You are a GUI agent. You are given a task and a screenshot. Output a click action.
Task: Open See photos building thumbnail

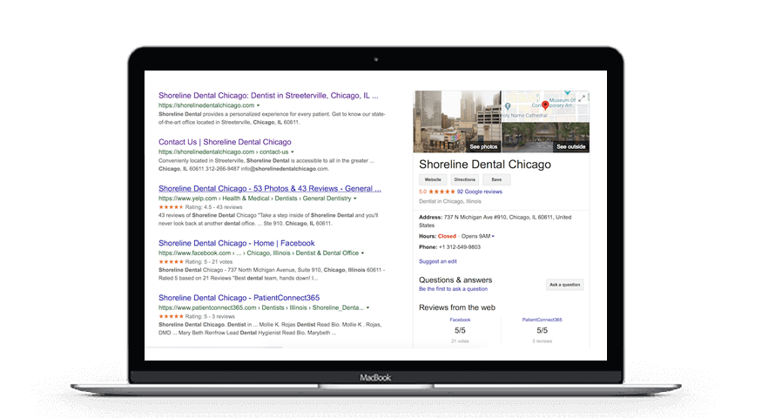pos(457,122)
